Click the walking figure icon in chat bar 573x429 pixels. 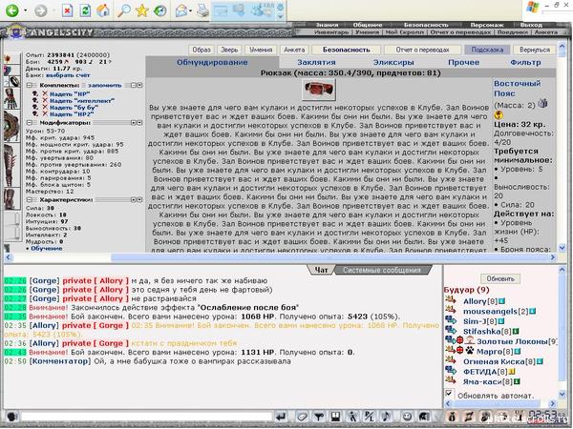tap(352, 417)
